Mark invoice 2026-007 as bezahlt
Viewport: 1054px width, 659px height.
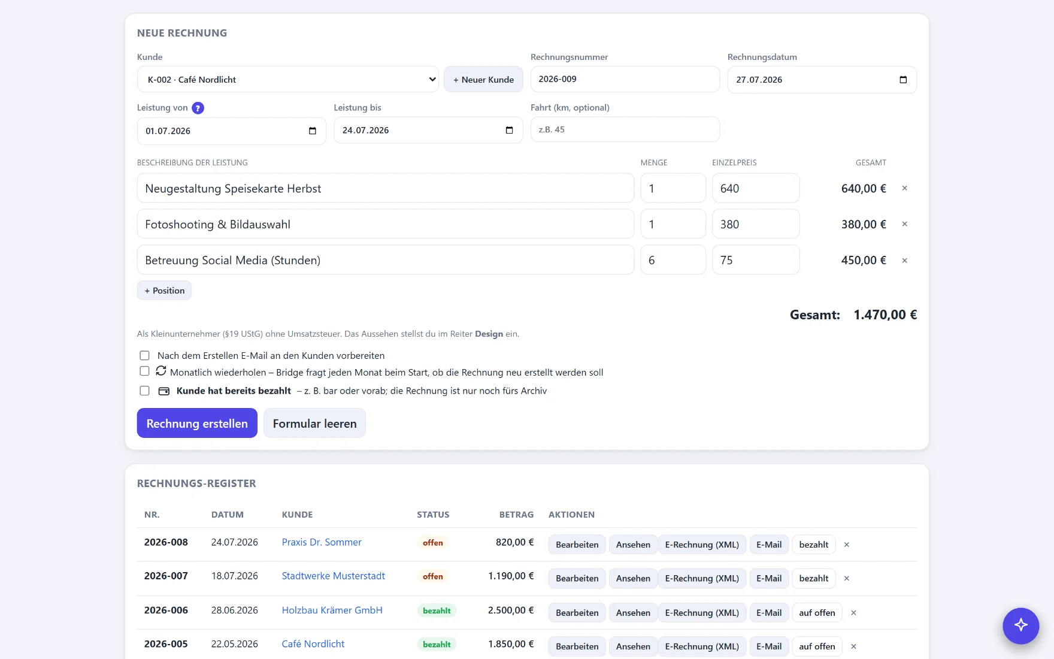(x=814, y=578)
